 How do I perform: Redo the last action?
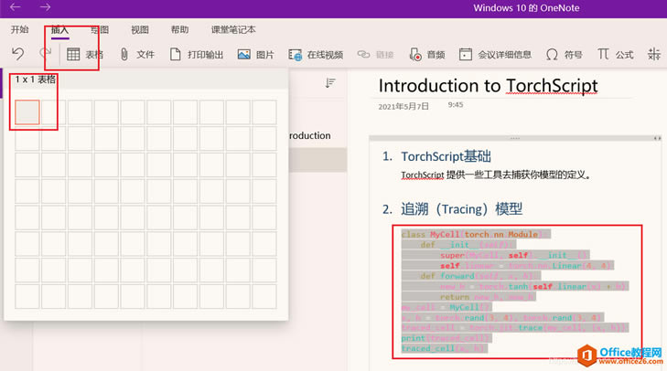pyautogui.click(x=45, y=53)
